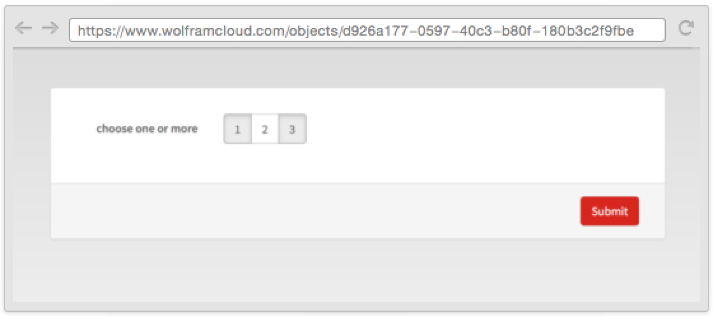Click the browser forward arrow
Image resolution: width=713 pixels, height=317 pixels.
tap(50, 29)
